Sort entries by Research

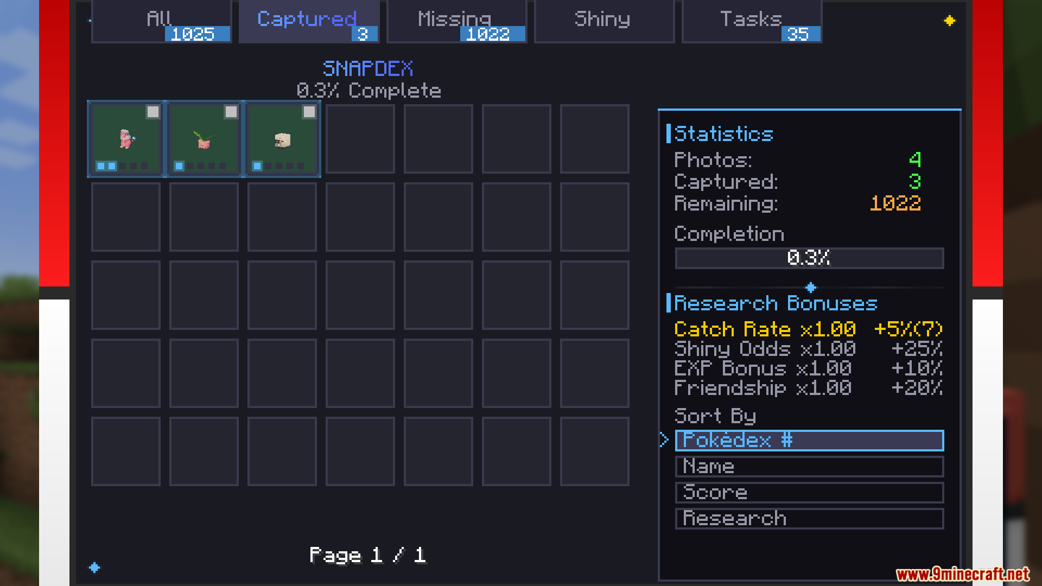click(x=809, y=519)
